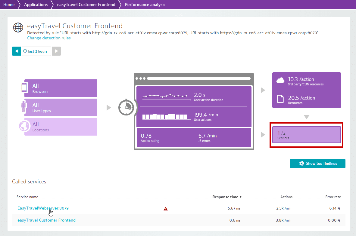This screenshot has height=236, width=356.
Task: Go to Home breadcrumb
Action: pyautogui.click(x=9, y=5)
